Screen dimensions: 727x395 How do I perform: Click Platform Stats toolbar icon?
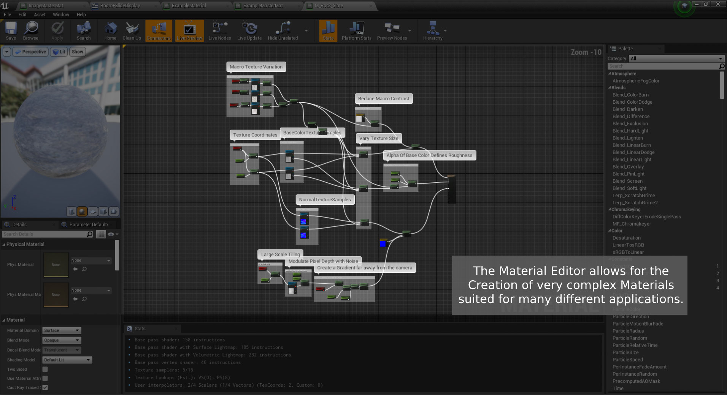click(356, 31)
